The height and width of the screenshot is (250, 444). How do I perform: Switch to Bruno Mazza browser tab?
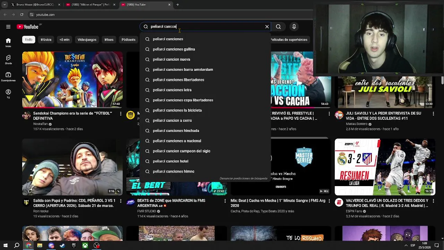35,5
